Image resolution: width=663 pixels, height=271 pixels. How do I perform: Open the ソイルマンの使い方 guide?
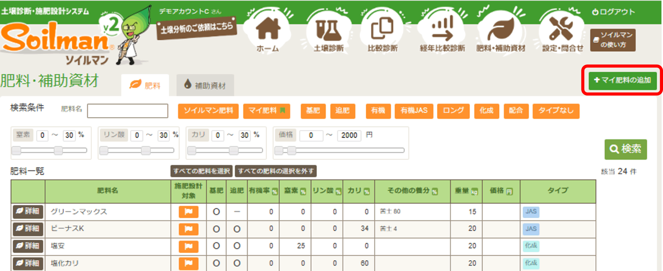pos(612,40)
